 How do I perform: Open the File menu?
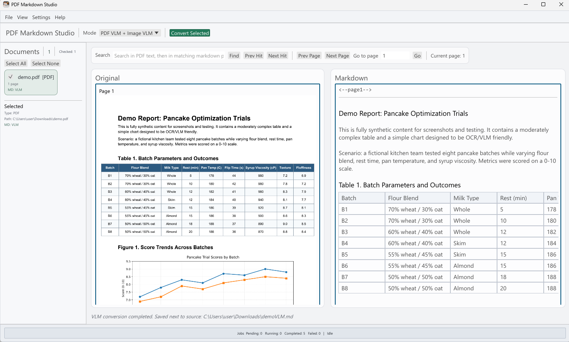(x=8, y=17)
